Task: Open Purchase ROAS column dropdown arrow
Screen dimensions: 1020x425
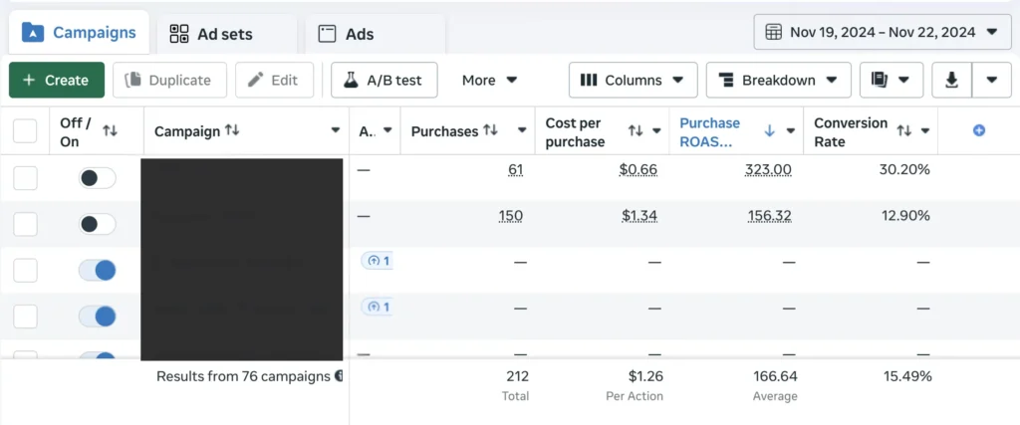Action: (x=791, y=130)
